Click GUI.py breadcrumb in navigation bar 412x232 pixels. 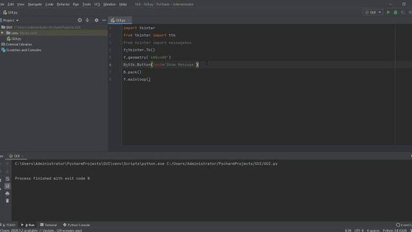pos(10,12)
